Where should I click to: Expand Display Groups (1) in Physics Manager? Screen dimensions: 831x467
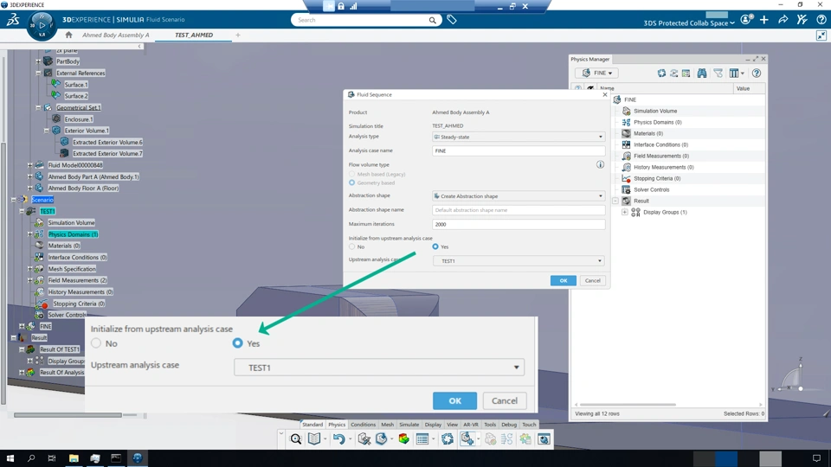[x=624, y=213]
